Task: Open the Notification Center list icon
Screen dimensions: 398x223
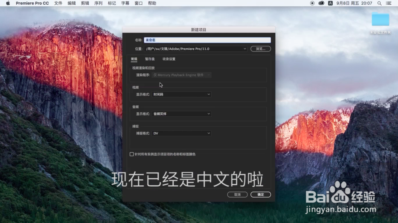Action: coord(388,3)
